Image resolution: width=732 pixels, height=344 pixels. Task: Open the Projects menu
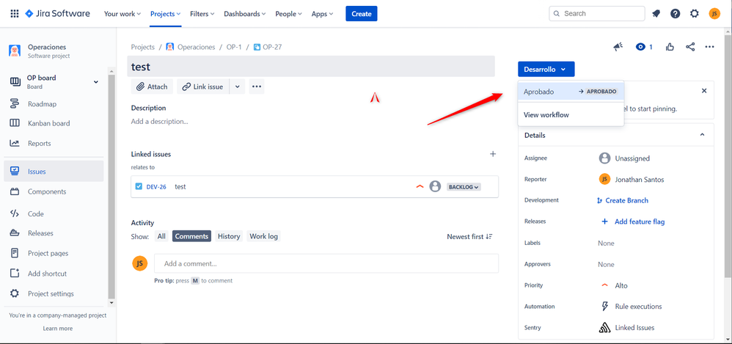165,13
